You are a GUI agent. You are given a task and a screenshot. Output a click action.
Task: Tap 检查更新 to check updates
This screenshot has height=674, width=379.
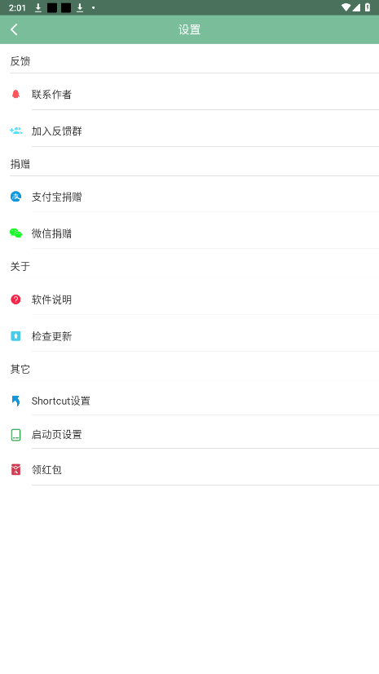coord(189,336)
